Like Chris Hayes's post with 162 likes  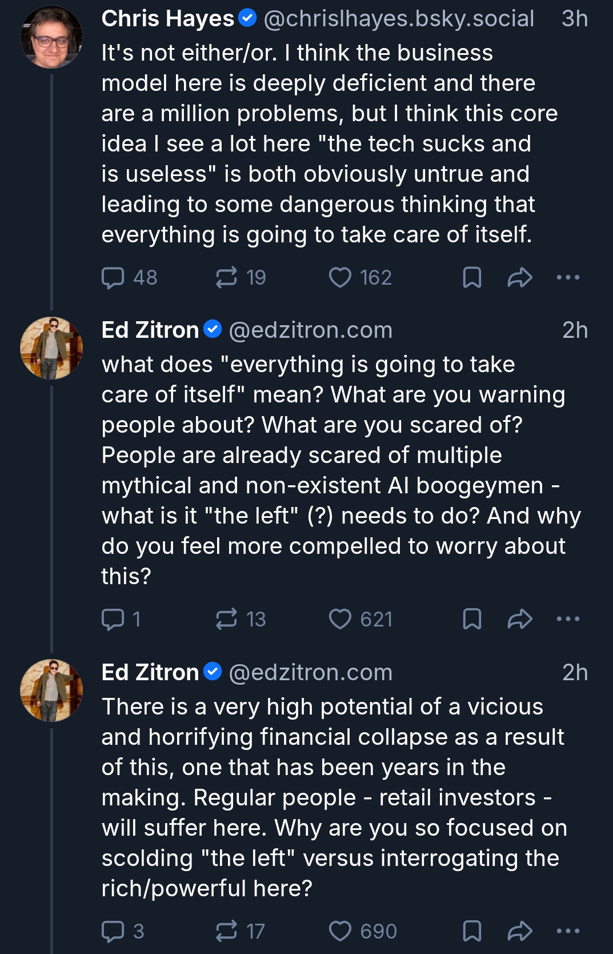340,278
